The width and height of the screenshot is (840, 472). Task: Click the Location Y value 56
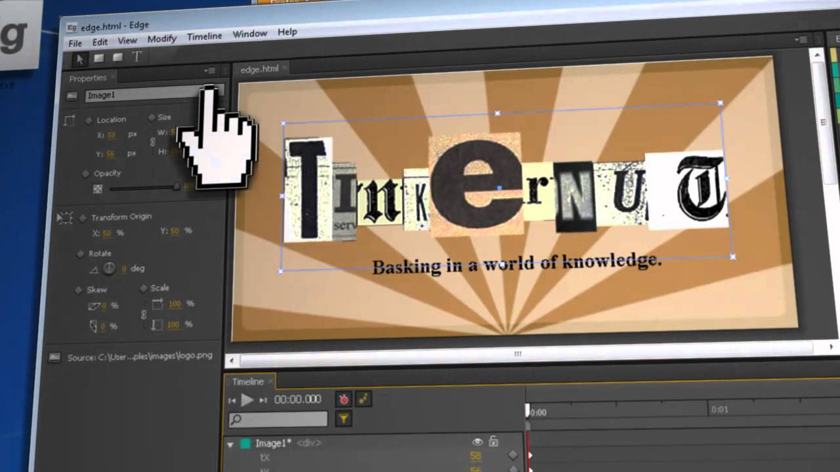(x=110, y=154)
